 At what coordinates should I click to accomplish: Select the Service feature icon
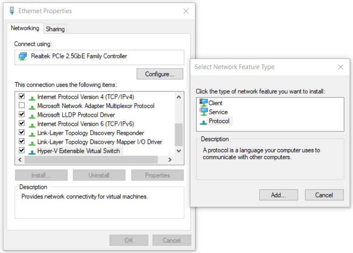point(203,112)
